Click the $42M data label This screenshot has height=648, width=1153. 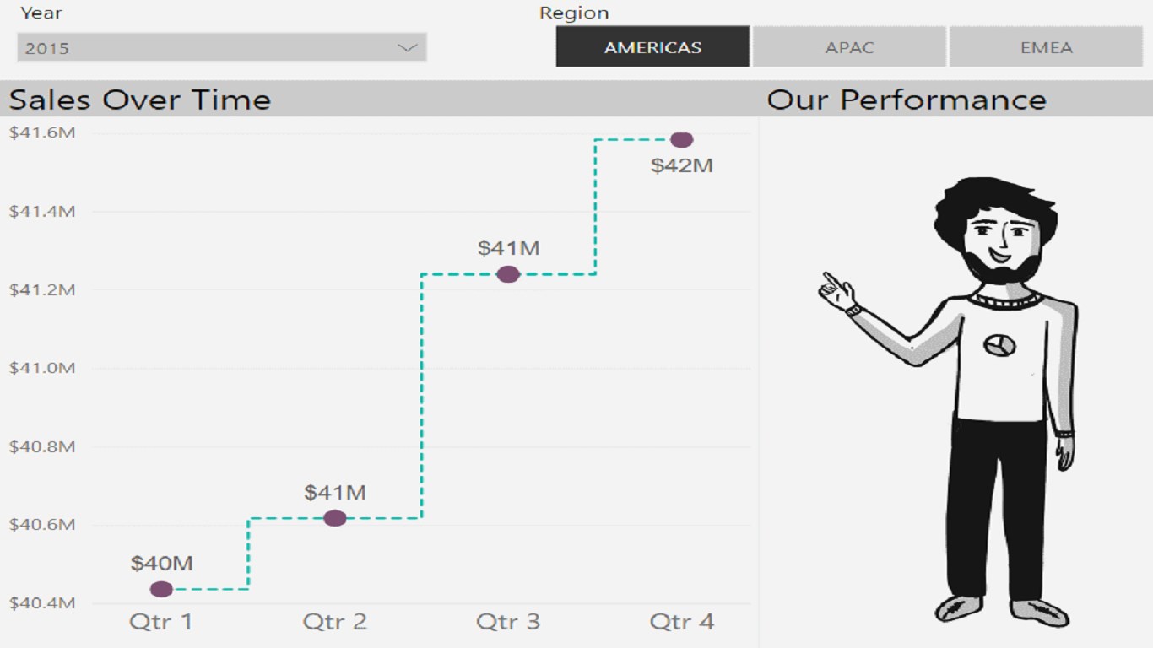[x=682, y=166]
